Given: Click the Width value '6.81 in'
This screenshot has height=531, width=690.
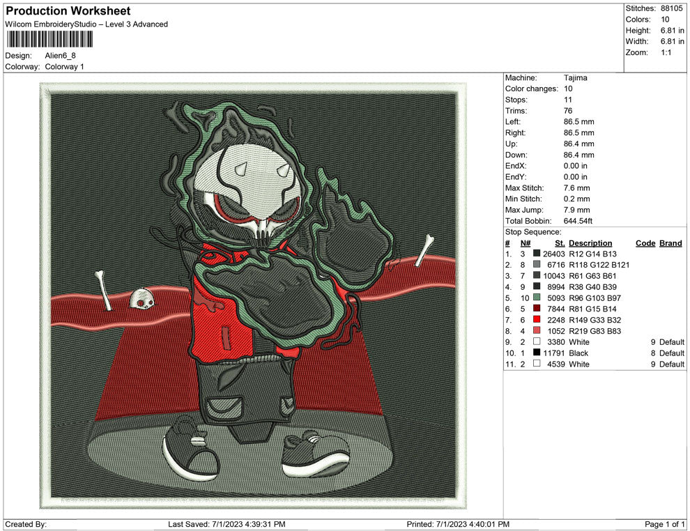Looking at the screenshot, I should [672, 41].
